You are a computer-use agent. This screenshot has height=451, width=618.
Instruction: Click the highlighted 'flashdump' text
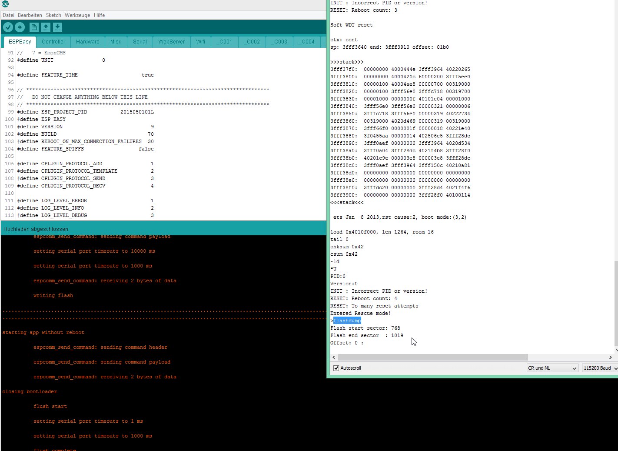347,321
